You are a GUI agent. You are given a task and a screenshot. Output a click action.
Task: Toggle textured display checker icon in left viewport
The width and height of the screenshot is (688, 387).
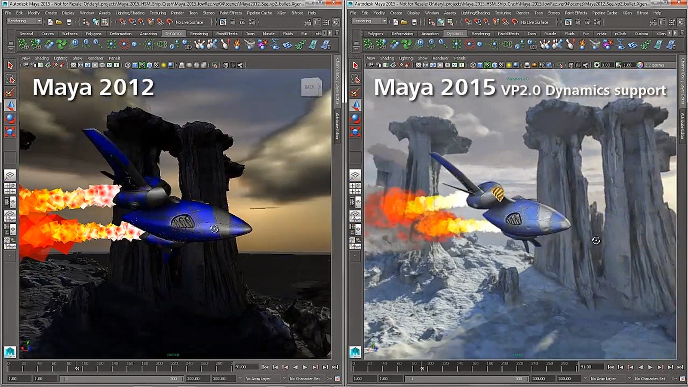point(156,65)
